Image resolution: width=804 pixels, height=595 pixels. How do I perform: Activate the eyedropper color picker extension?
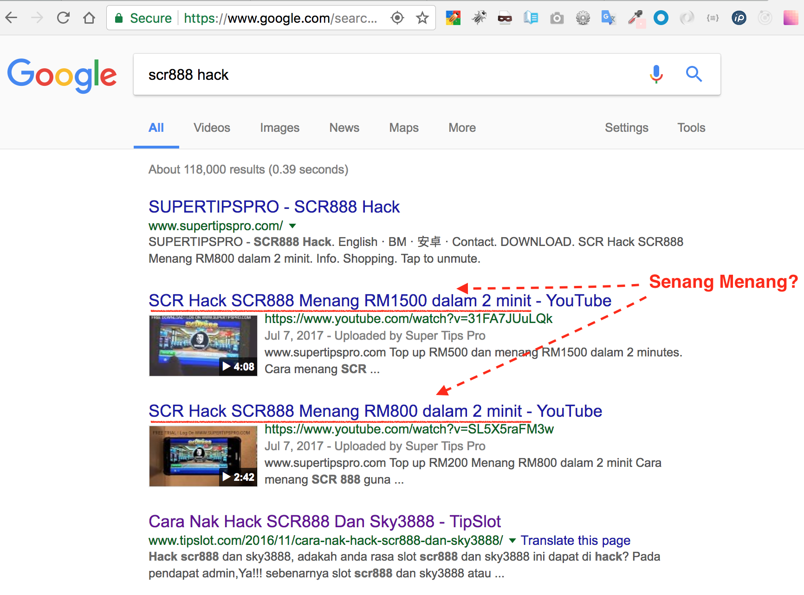[x=635, y=18]
